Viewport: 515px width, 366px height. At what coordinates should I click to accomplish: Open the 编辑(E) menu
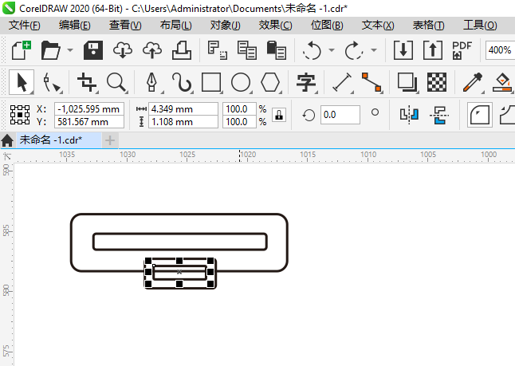[75, 26]
